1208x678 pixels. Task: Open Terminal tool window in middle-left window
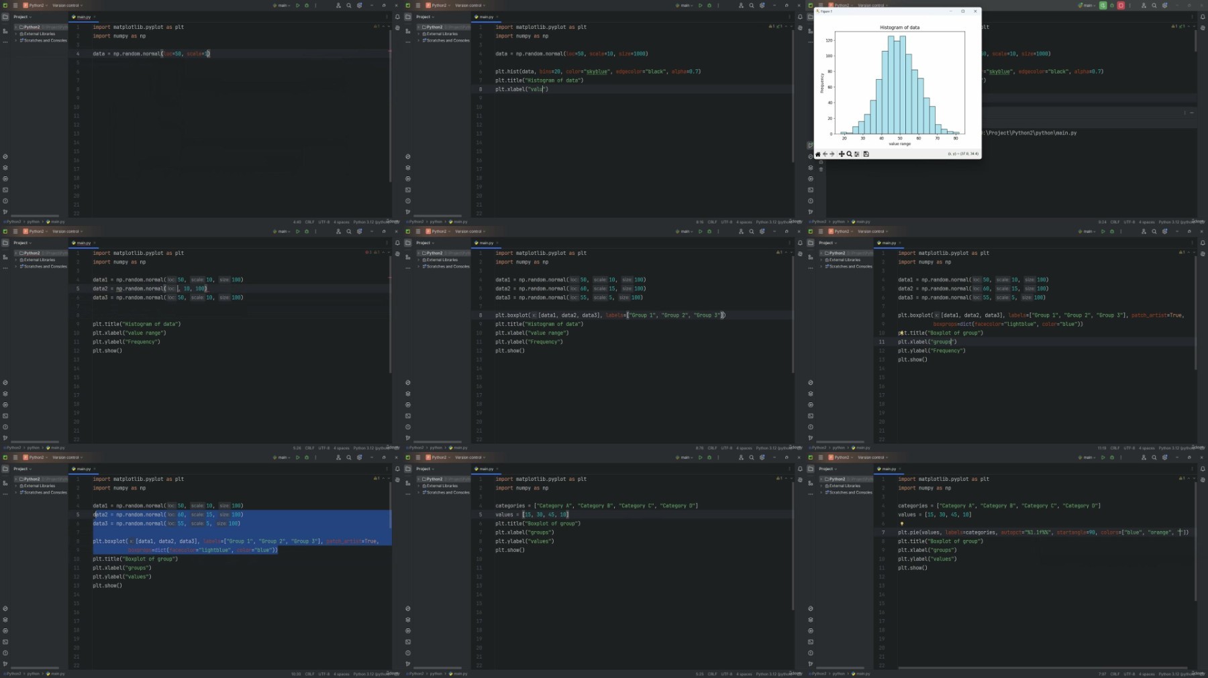[5, 416]
